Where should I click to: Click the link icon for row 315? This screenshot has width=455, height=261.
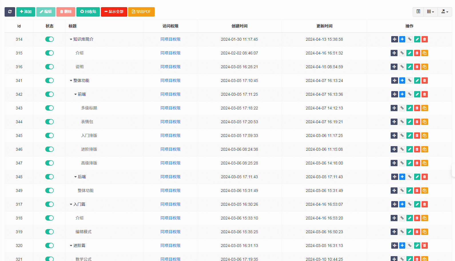pos(402,53)
